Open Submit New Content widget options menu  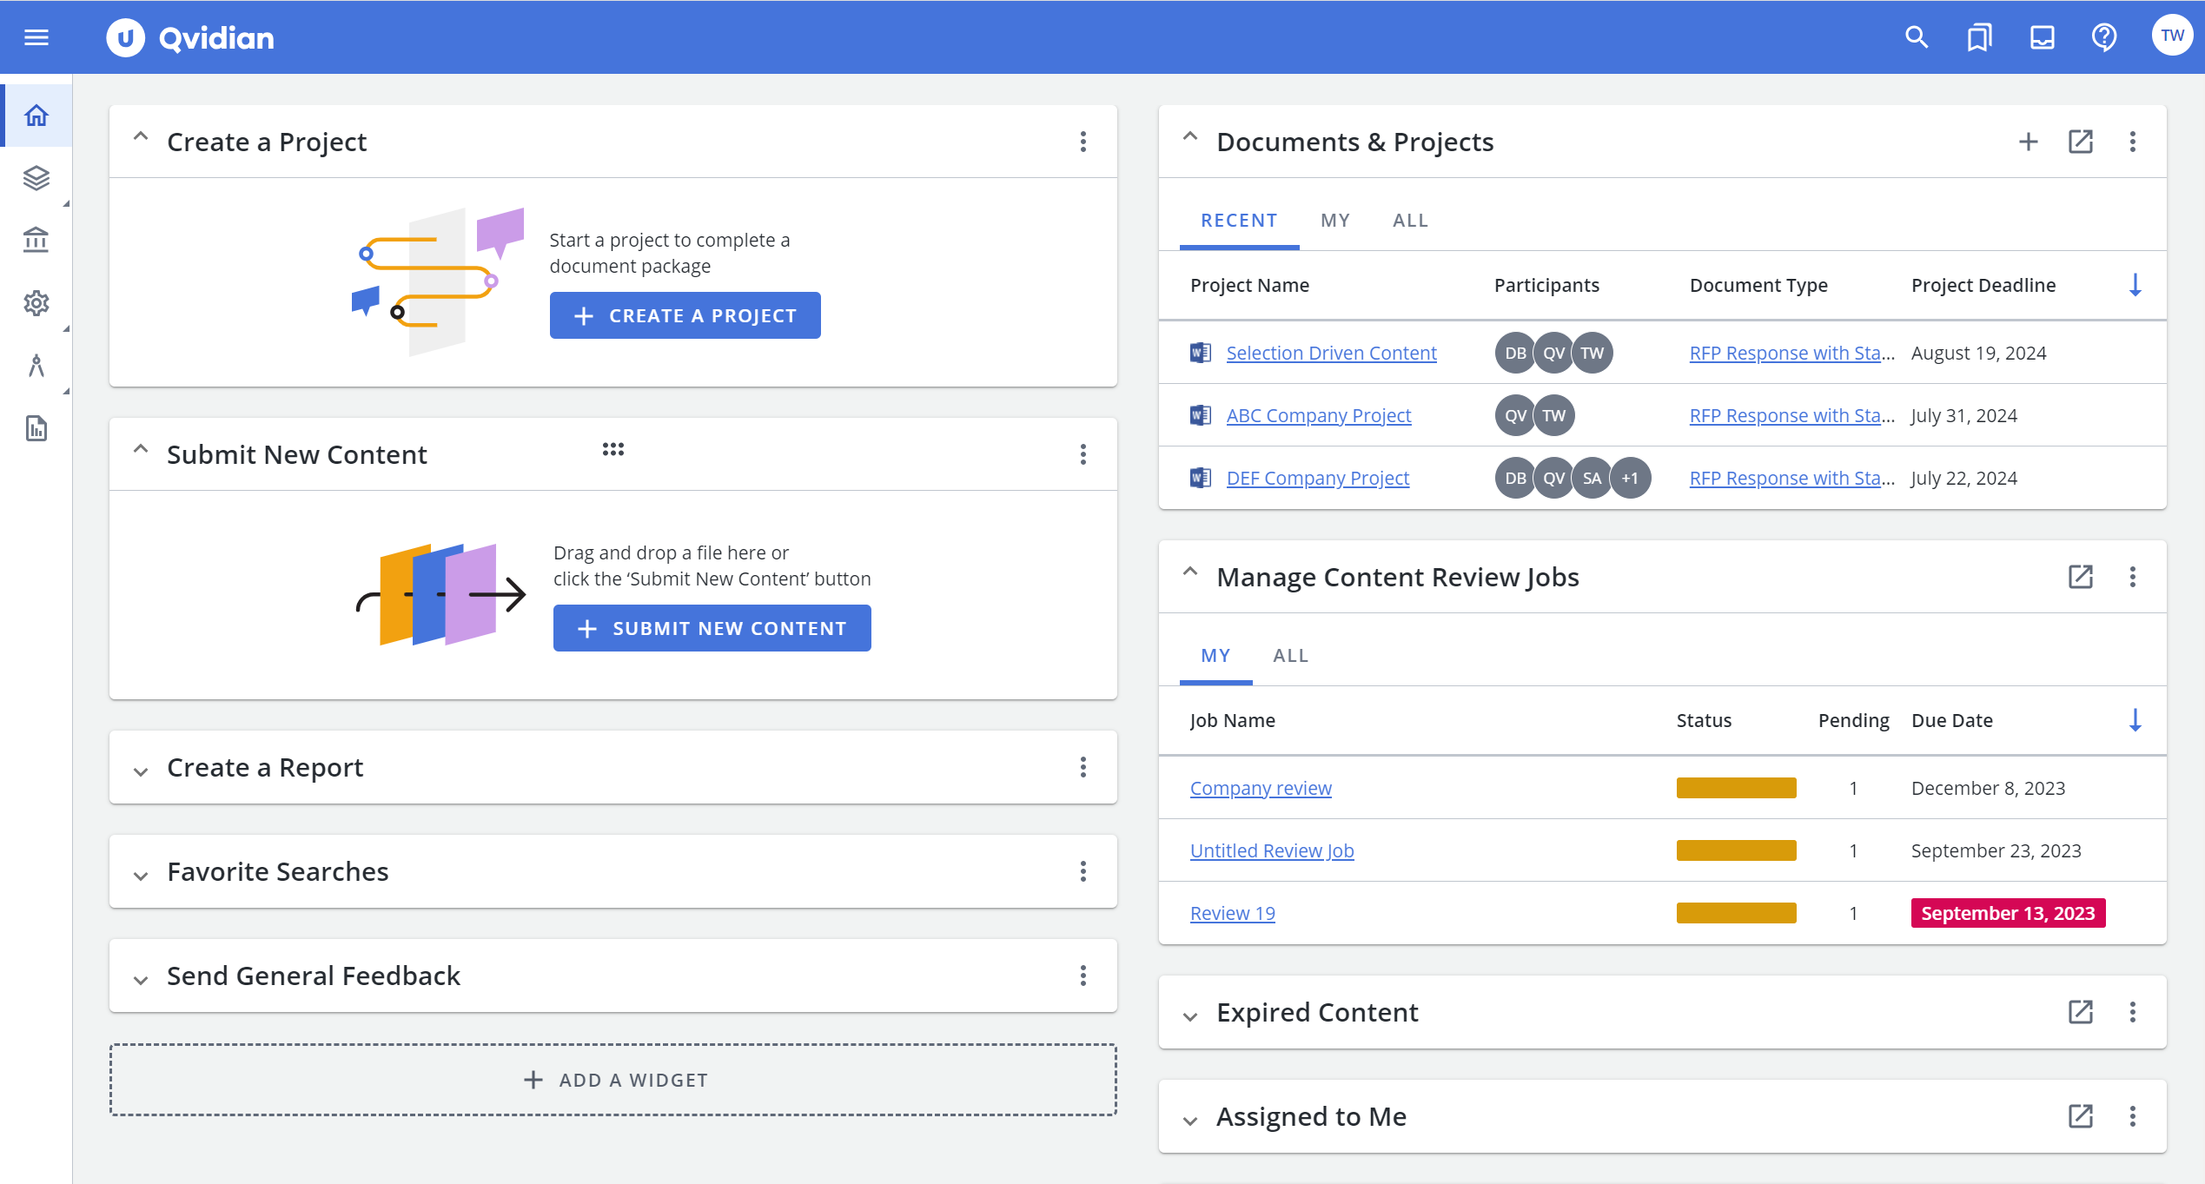coord(1083,454)
